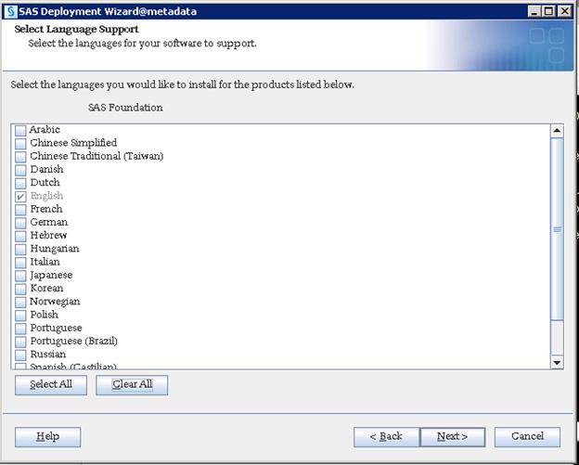The height and width of the screenshot is (465, 579).
Task: Cancel the SAS Deployment Wizard
Action: 527,437
